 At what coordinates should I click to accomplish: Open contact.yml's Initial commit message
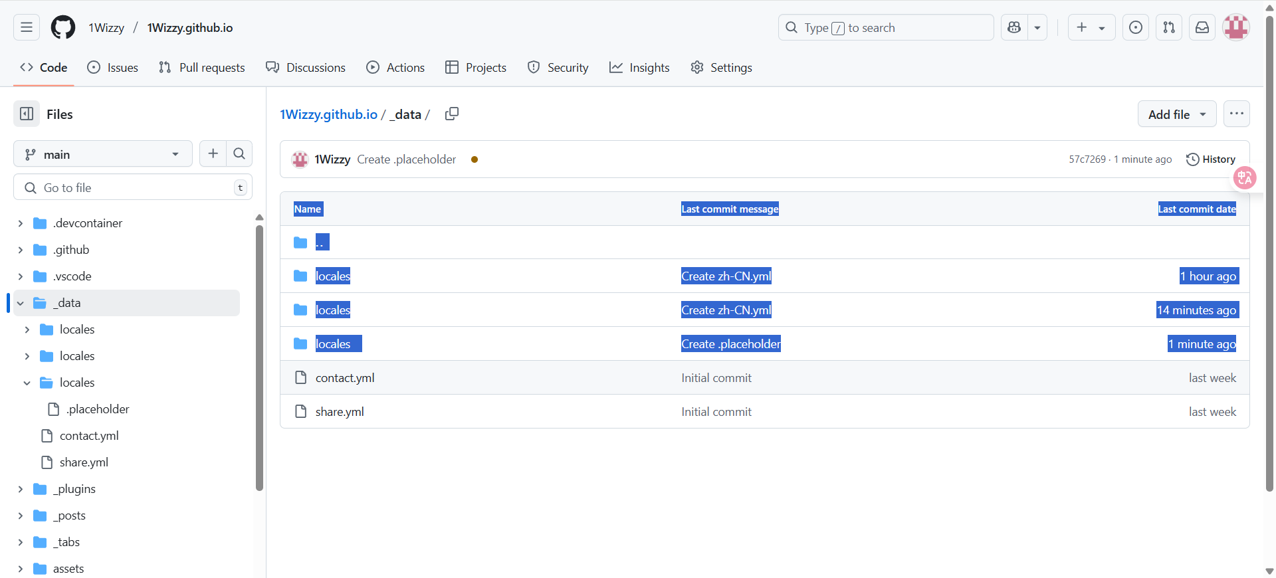pos(716,378)
